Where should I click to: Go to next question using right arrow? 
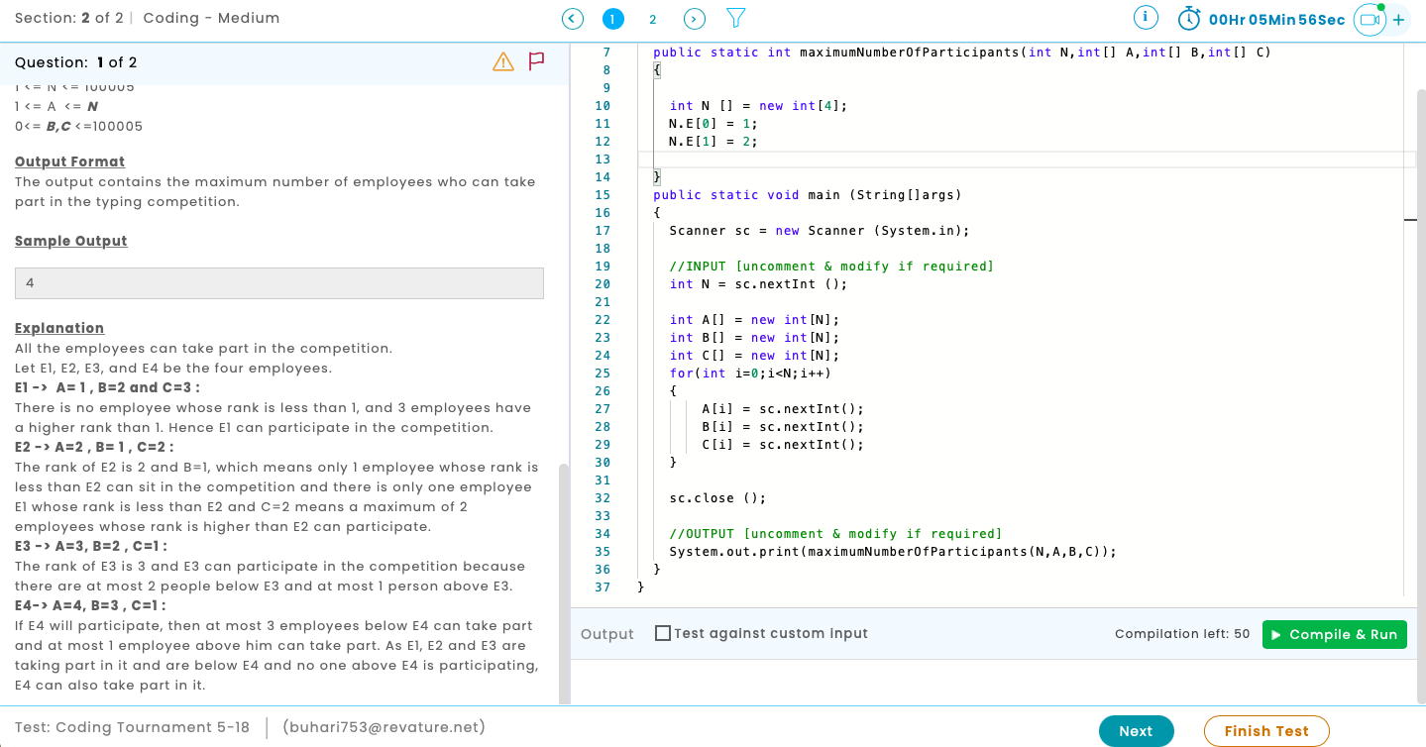[695, 19]
